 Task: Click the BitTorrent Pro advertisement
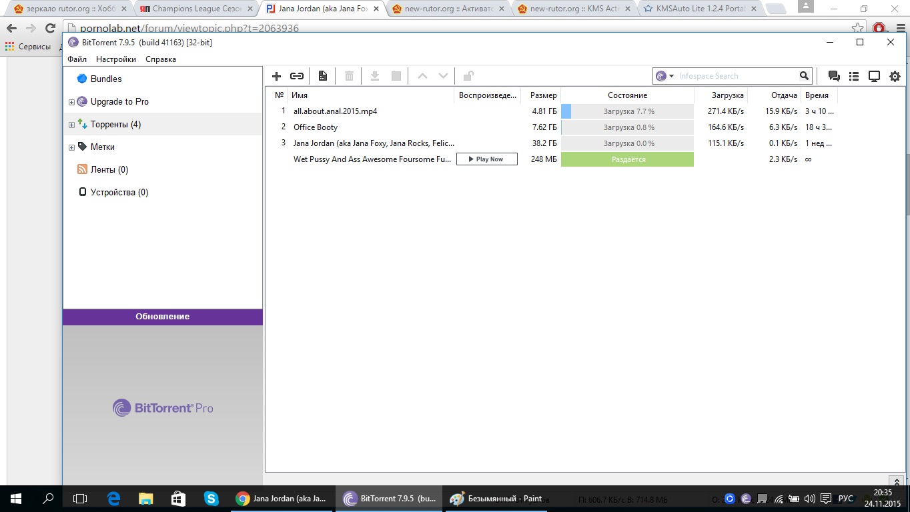[163, 407]
